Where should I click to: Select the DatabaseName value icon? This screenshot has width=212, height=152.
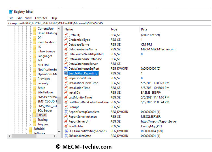point(66,44)
